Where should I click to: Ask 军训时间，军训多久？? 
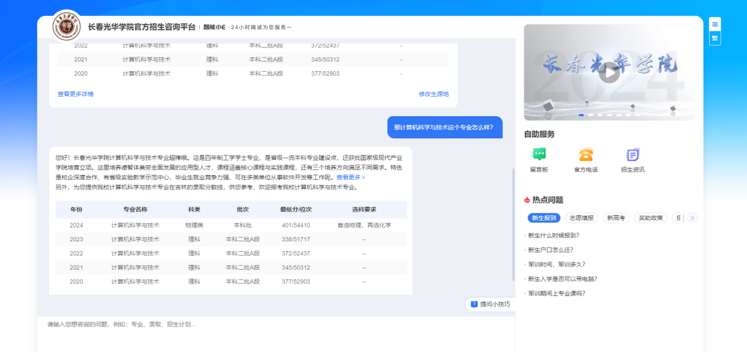(x=556, y=264)
